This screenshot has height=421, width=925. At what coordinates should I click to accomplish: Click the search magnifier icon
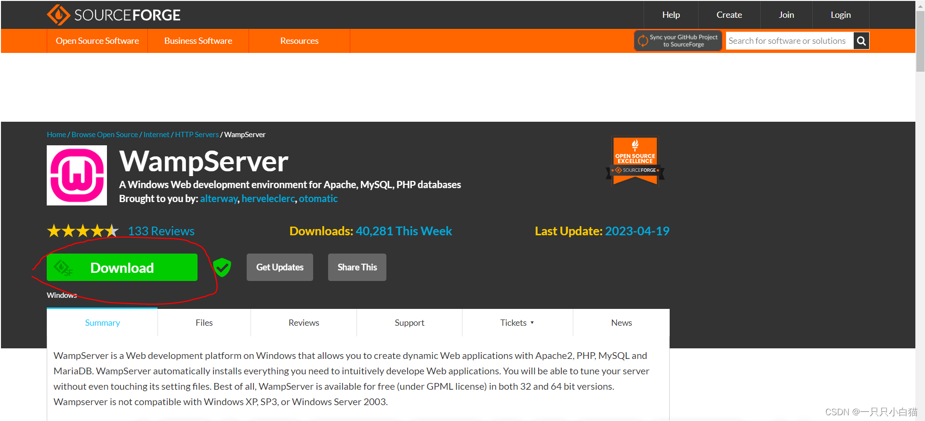click(x=861, y=41)
